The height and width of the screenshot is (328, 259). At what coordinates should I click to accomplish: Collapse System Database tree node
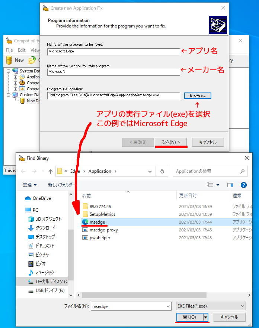click(x=8, y=71)
